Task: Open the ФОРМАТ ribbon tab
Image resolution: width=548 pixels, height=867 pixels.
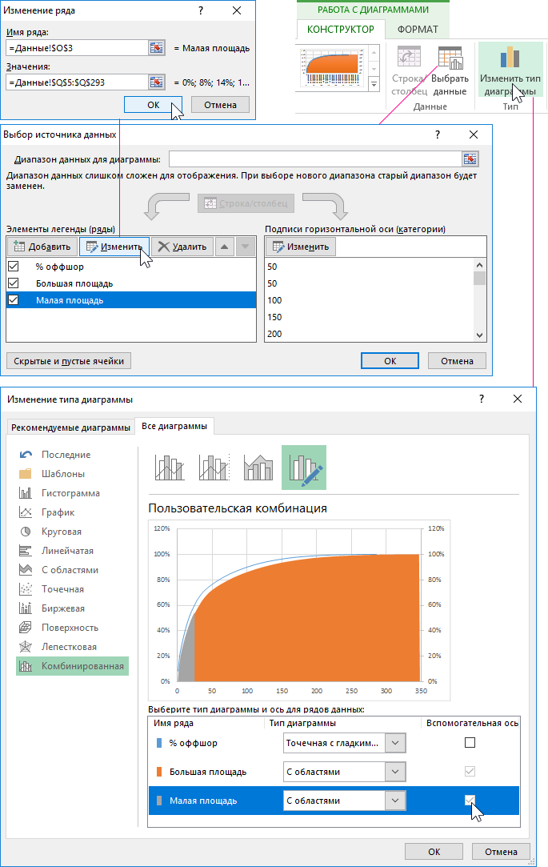Action: coord(418,30)
